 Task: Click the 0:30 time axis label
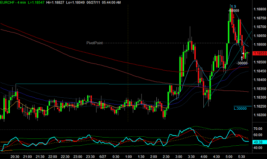tap(116, 156)
